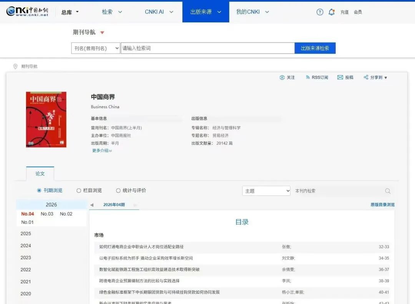Click the magnifier icon in 本刊内检索
415x304 pixels.
click(388, 191)
